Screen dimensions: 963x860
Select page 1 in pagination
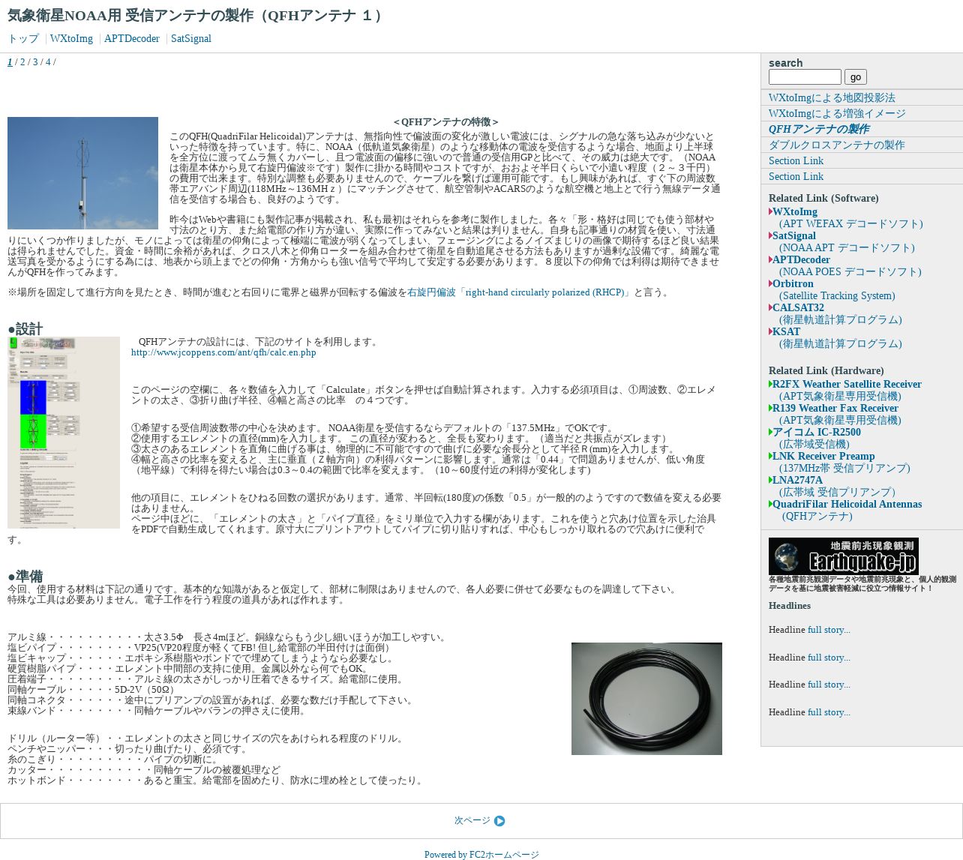coord(10,62)
